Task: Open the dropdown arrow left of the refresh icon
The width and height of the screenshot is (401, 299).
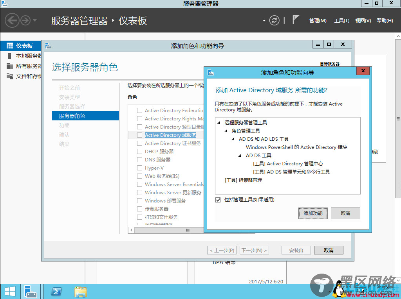Action: (x=264, y=21)
